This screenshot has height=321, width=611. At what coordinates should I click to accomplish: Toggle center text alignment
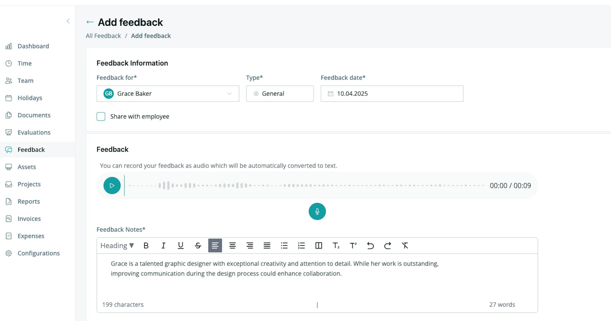pos(232,246)
